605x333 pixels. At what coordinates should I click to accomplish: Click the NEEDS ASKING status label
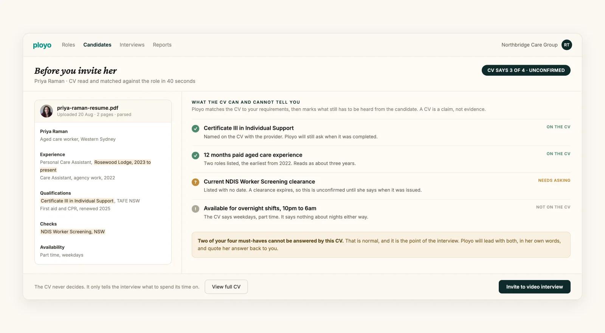click(554, 181)
